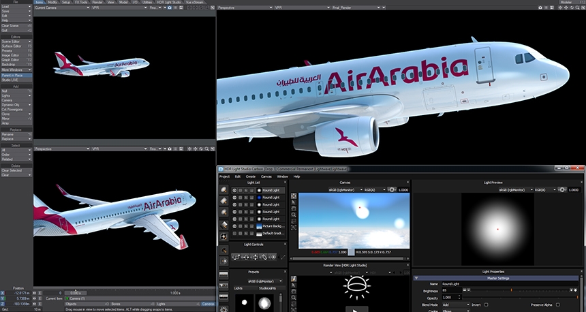Toggle visibility of the Picture Background layer
Image resolution: width=586 pixels, height=312 pixels.
tap(234, 226)
